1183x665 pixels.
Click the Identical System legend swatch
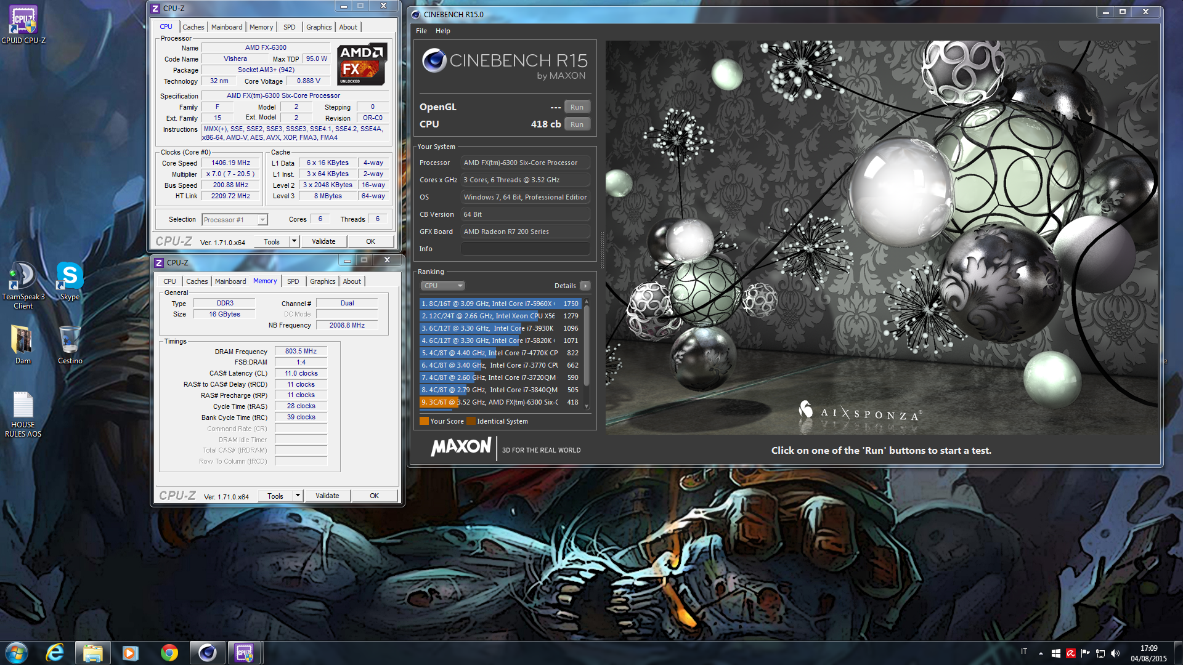[x=471, y=421]
